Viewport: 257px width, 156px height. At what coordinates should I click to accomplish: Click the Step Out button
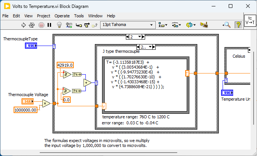95,25
